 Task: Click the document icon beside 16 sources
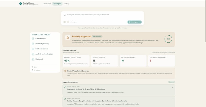(32, 70)
